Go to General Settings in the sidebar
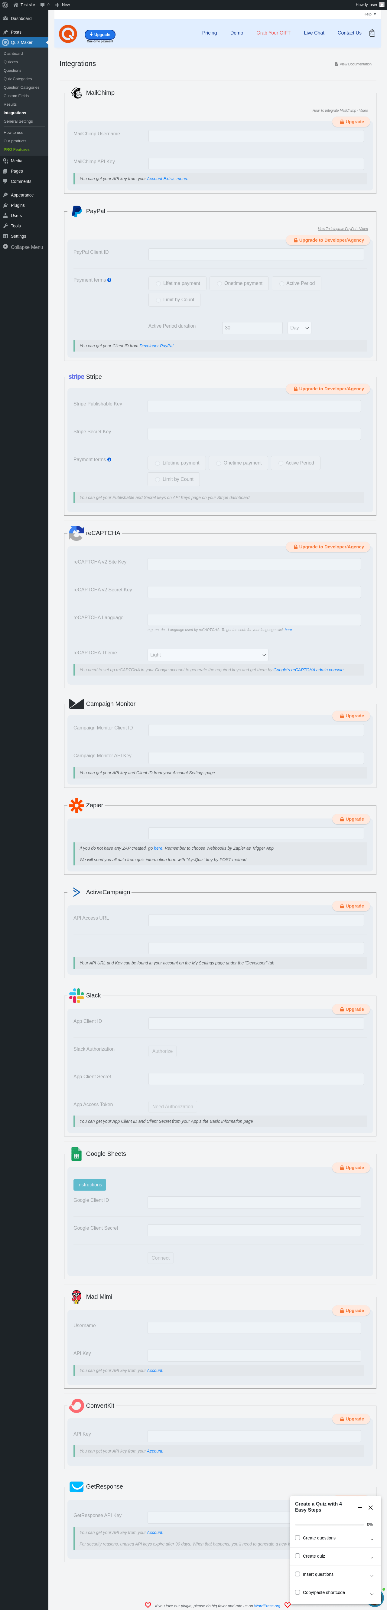The width and height of the screenshot is (387, 1610). point(18,121)
